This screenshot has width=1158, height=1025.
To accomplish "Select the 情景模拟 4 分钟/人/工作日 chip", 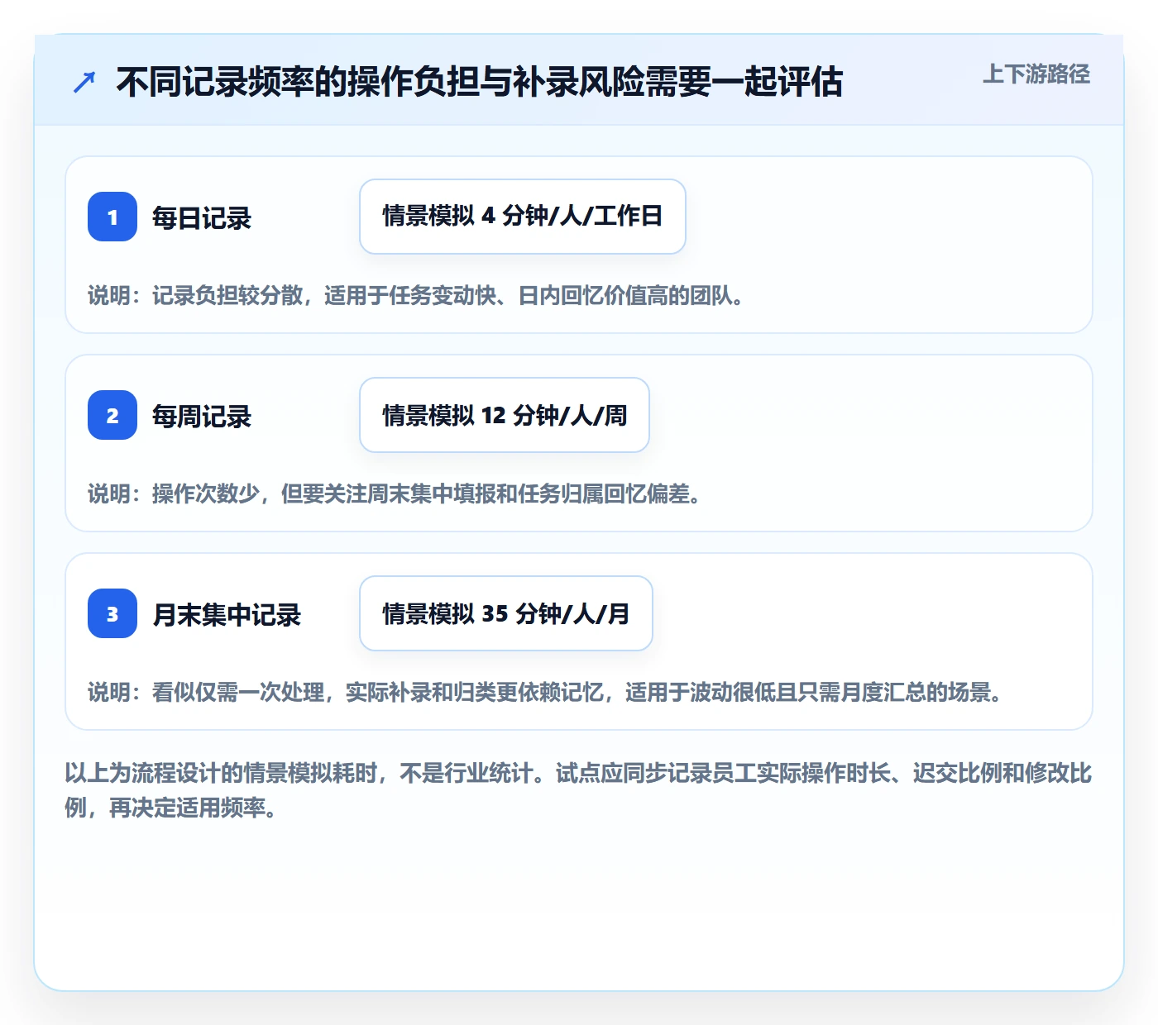I will tap(523, 217).
